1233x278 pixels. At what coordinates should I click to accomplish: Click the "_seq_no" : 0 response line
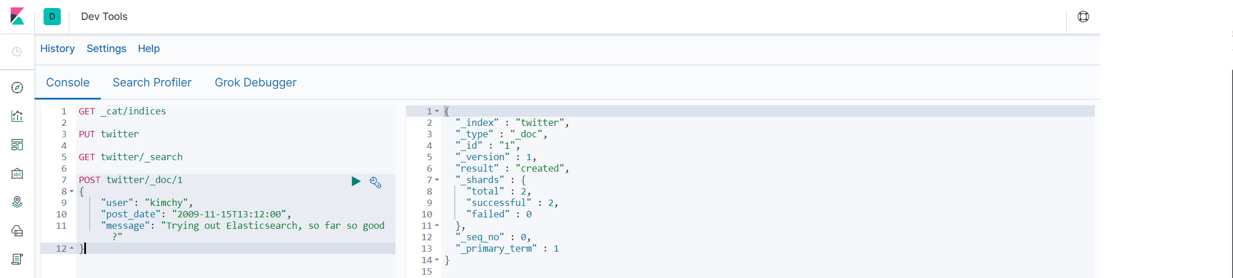[x=494, y=237]
